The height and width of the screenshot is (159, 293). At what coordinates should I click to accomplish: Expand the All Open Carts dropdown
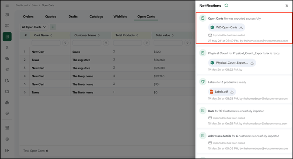[x=34, y=27]
